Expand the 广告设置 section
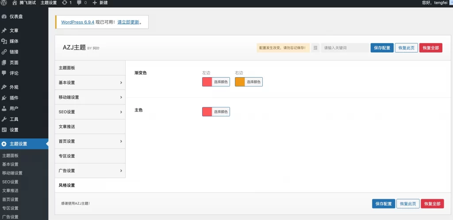 click(x=90, y=171)
